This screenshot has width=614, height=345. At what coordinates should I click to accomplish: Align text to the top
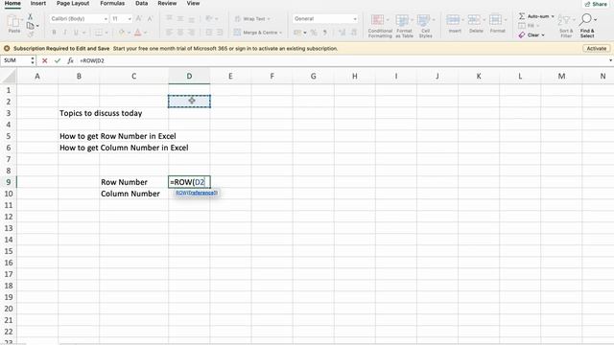click(x=169, y=18)
